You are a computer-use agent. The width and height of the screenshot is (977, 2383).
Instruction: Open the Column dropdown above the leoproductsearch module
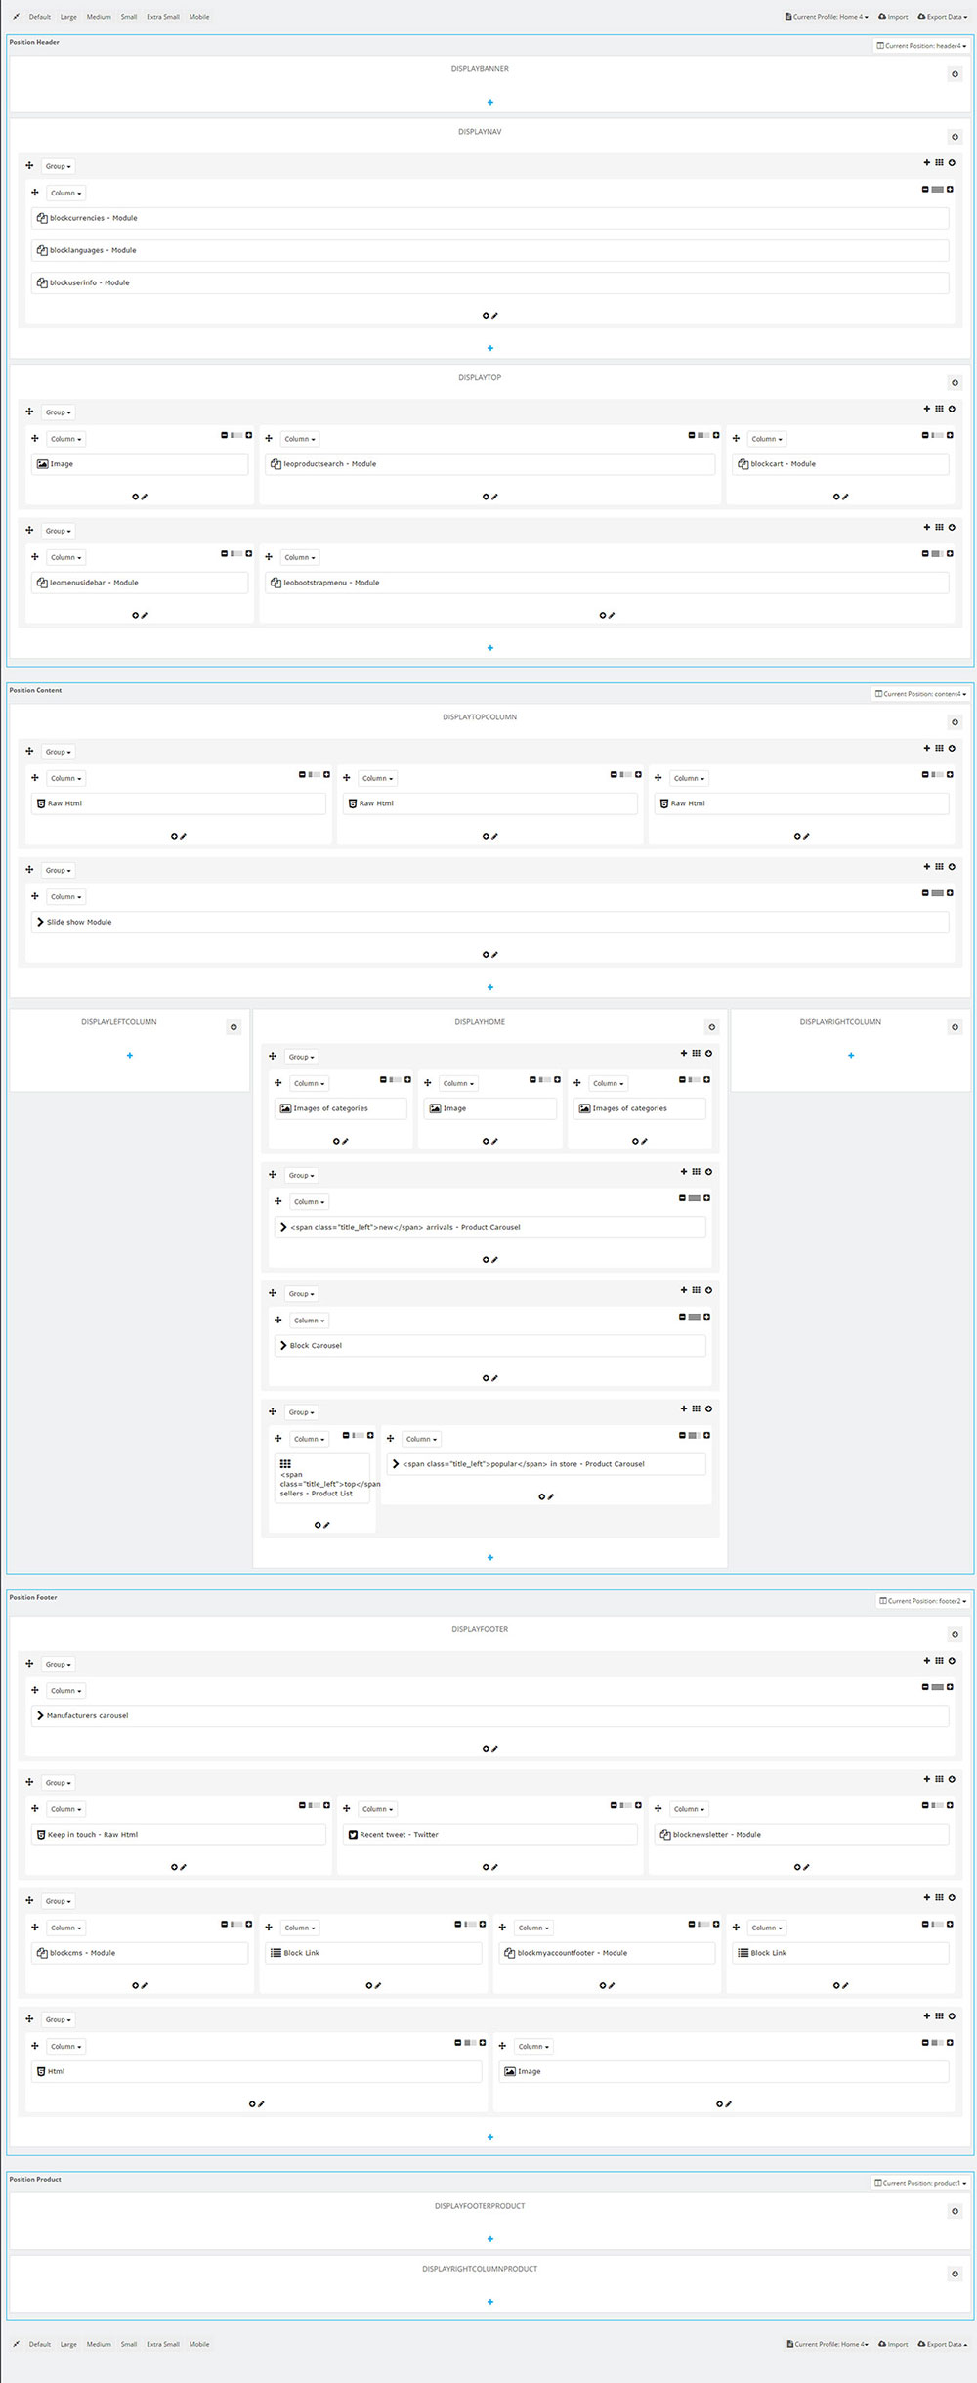300,439
